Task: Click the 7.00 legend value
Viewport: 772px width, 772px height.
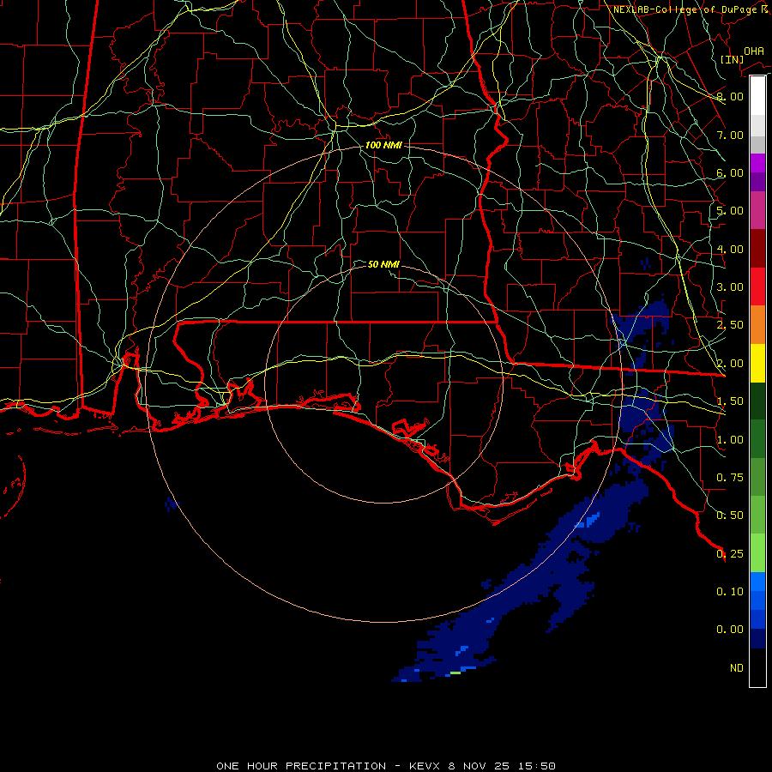Action: pos(730,135)
